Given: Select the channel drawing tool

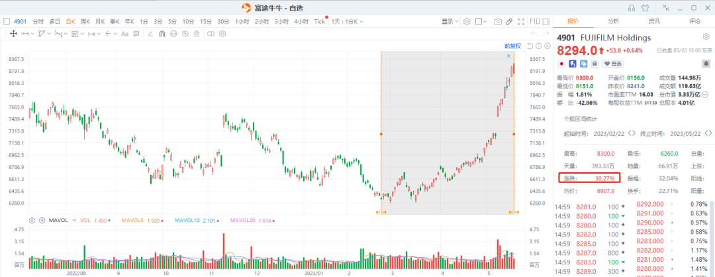Looking at the screenshot, I should tap(42, 33).
